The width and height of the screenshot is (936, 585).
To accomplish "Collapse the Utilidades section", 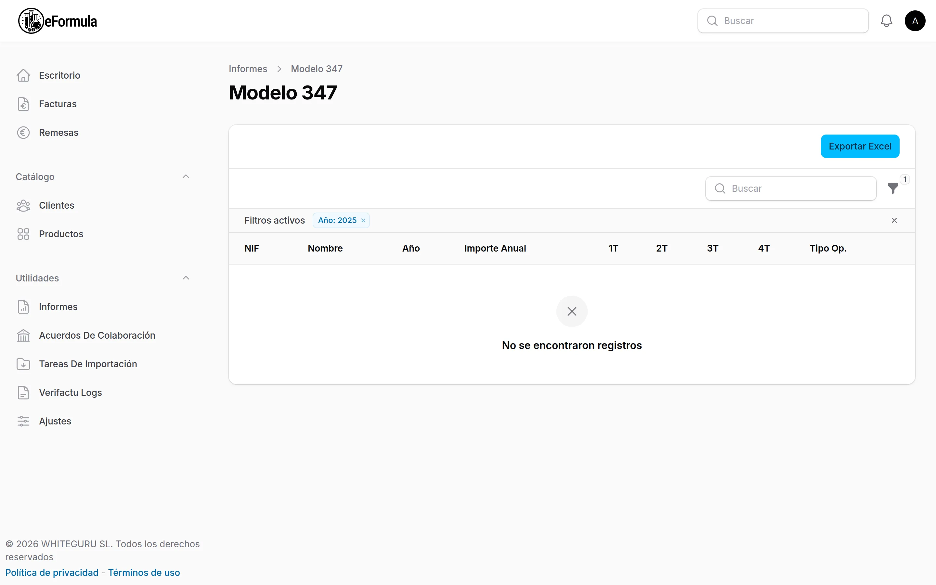I will [186, 278].
